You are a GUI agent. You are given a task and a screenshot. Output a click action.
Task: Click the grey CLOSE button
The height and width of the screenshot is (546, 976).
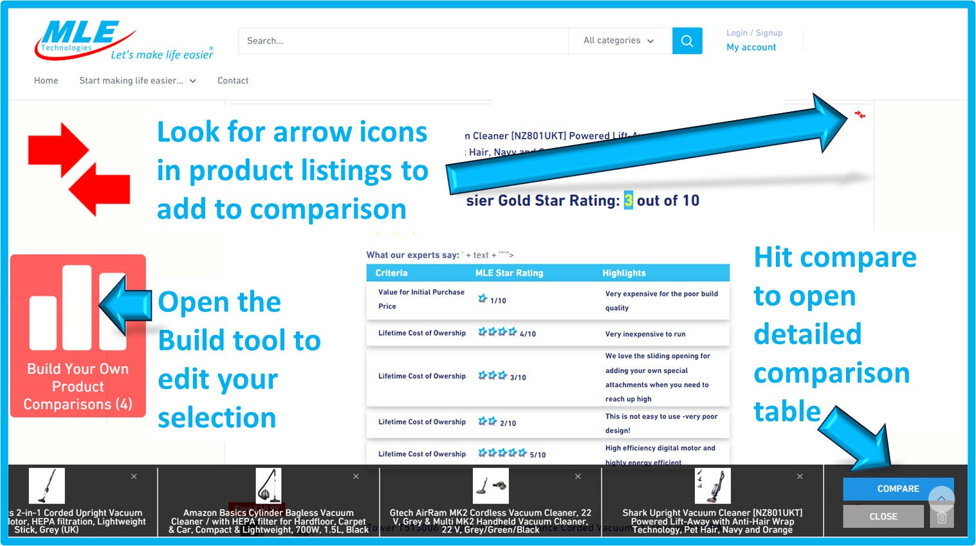[x=883, y=516]
